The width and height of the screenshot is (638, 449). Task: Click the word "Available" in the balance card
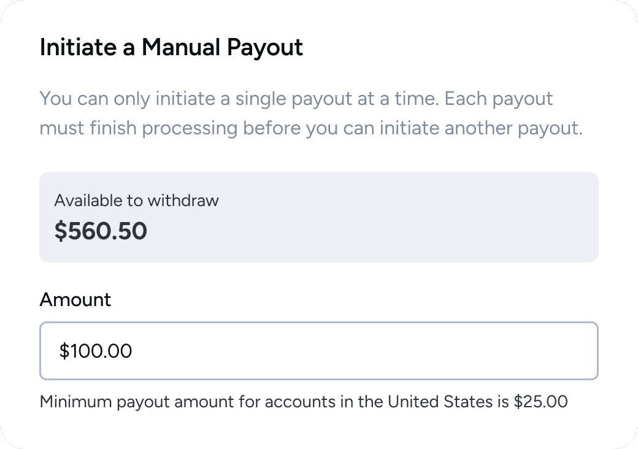[85, 201]
